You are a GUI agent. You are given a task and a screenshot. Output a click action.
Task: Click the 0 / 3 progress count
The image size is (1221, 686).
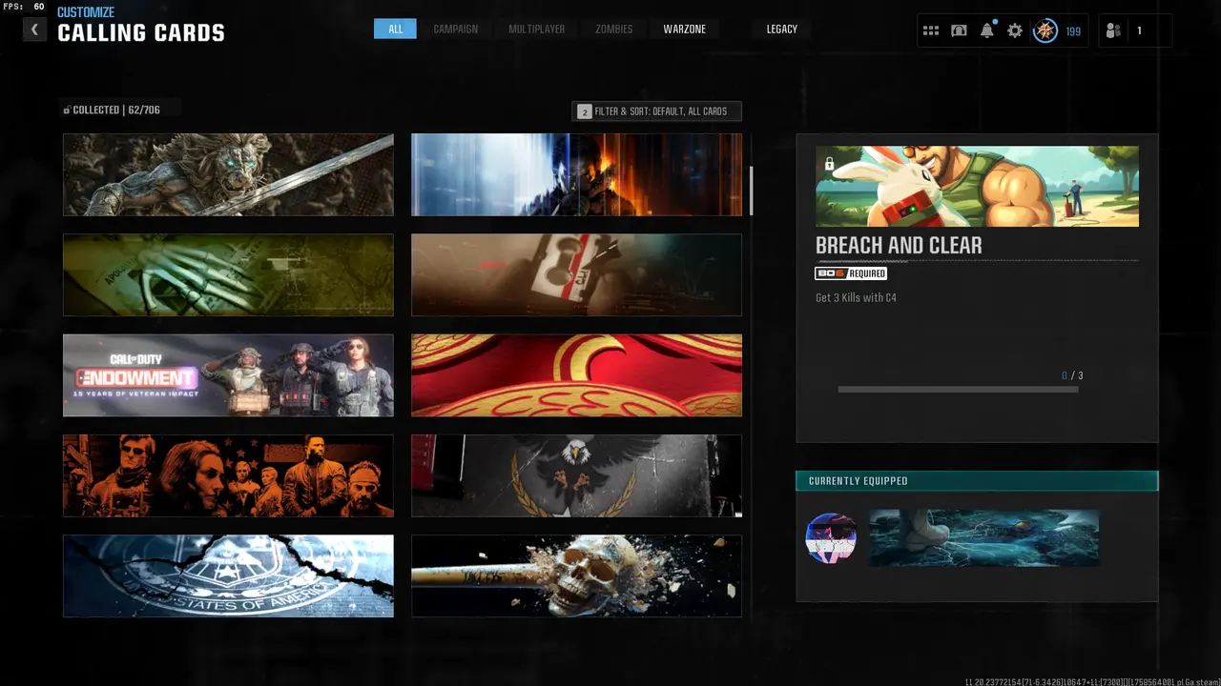click(x=1072, y=375)
